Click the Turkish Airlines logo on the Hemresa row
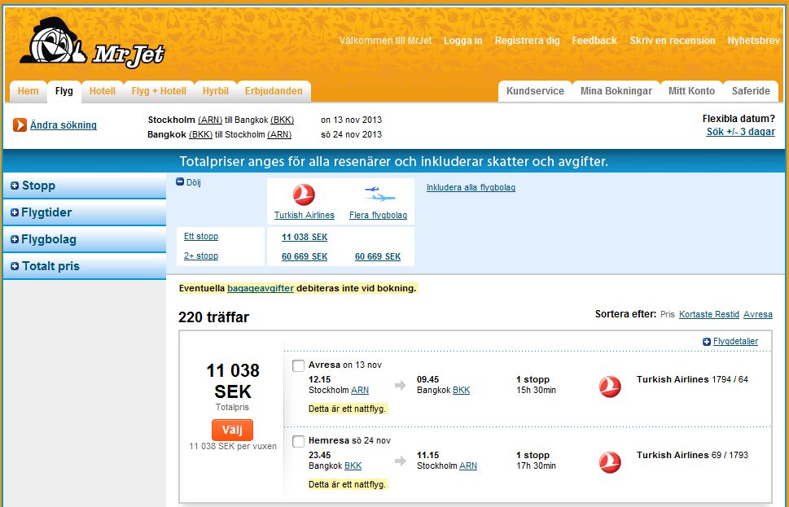This screenshot has width=789, height=507. click(610, 463)
